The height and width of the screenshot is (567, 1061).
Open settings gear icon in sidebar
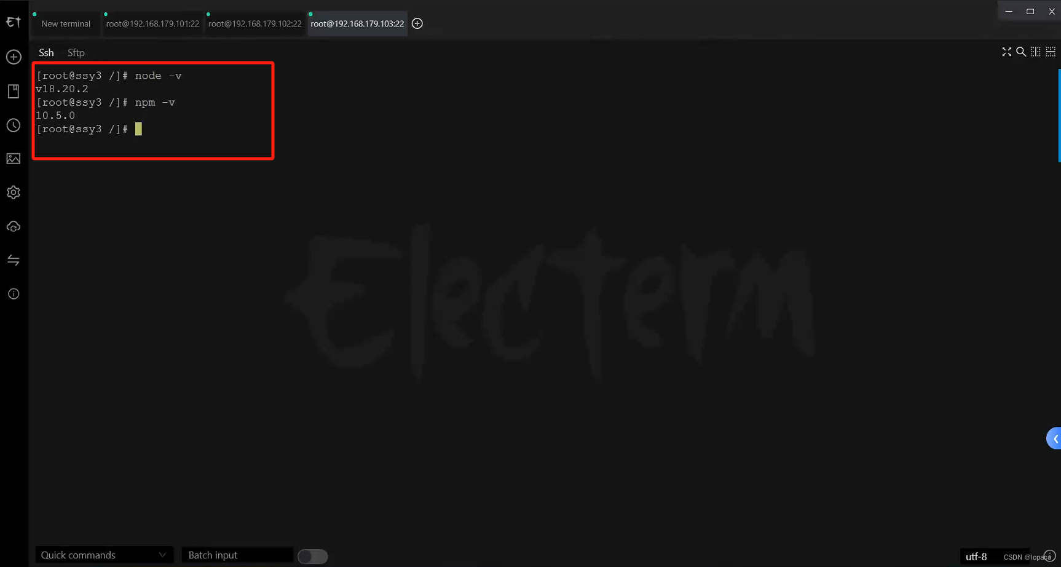point(14,192)
